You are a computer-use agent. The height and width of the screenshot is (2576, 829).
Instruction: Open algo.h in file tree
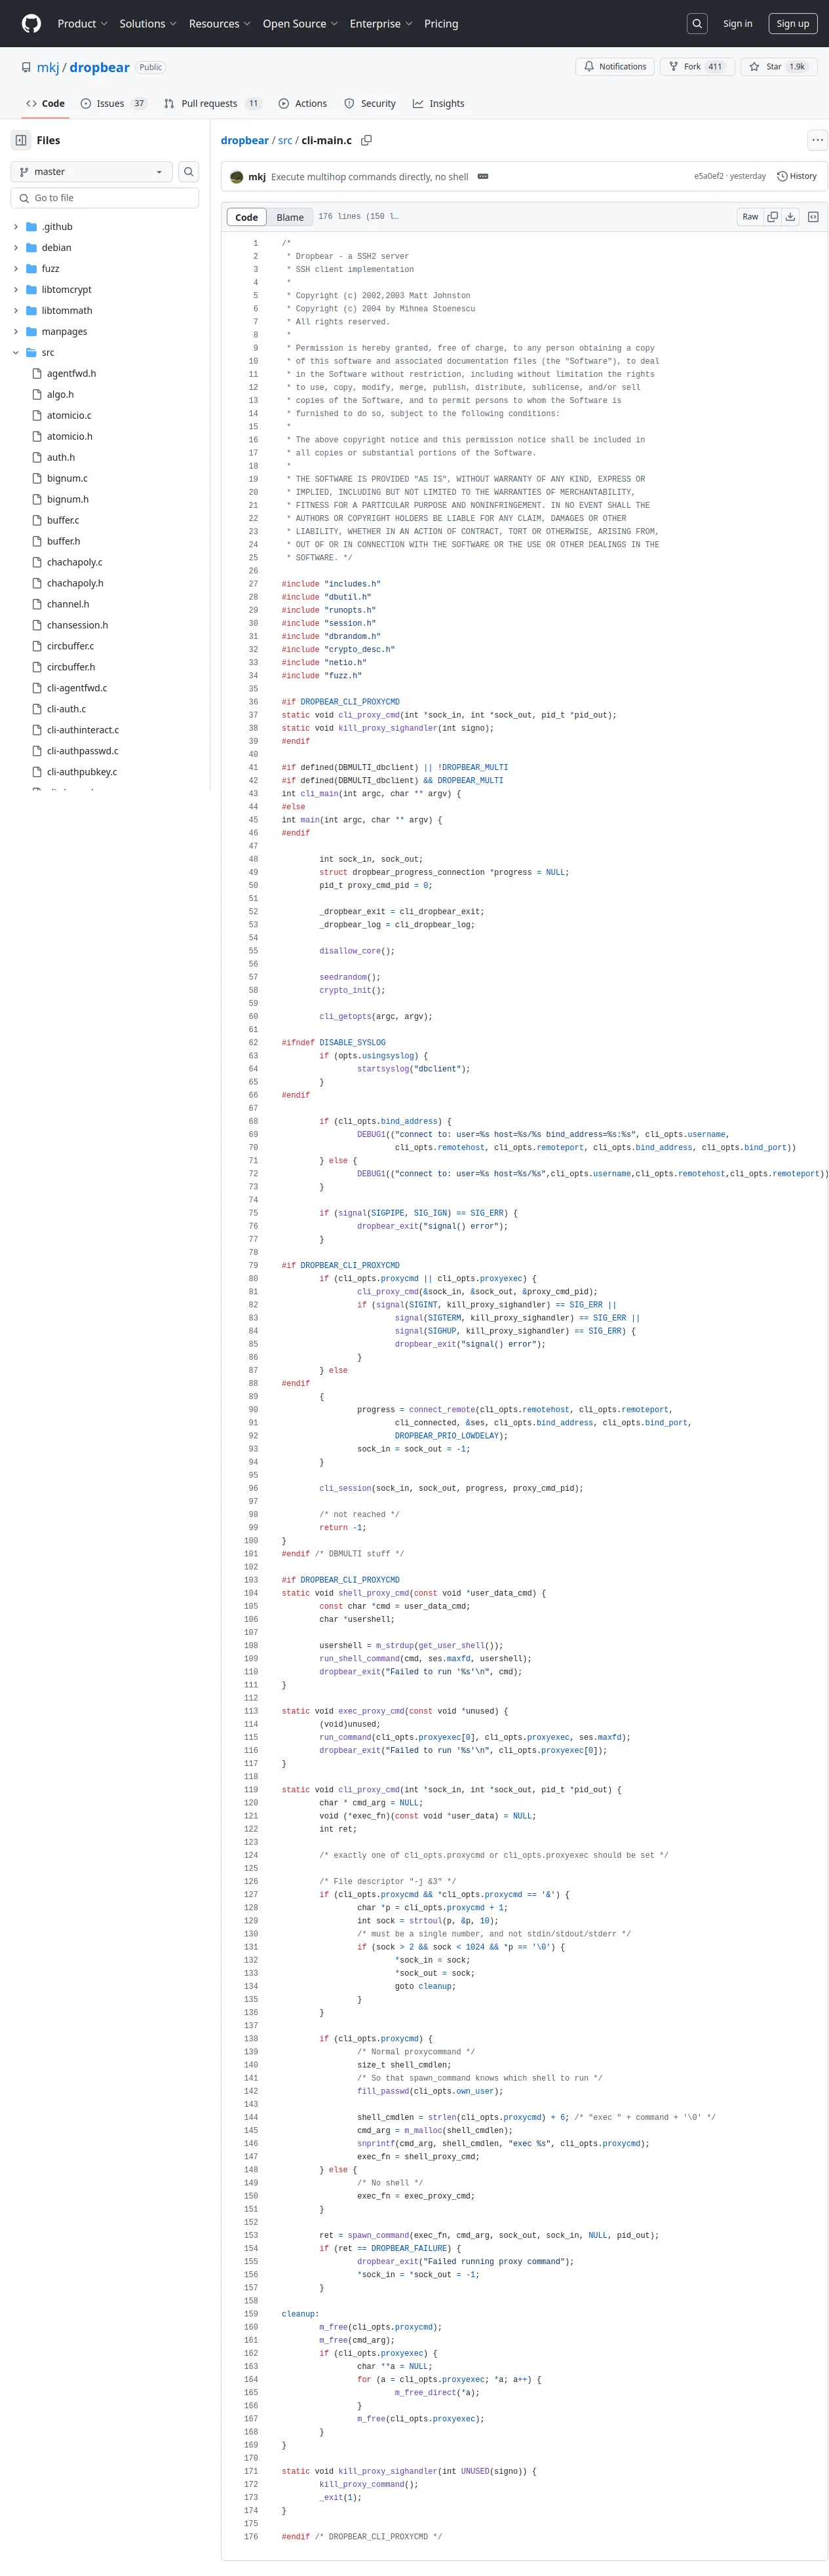coord(60,395)
